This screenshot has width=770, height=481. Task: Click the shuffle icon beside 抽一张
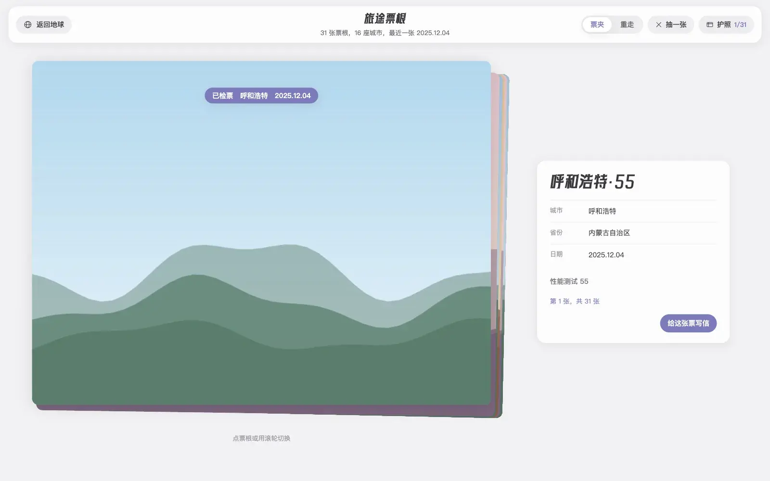click(x=659, y=25)
